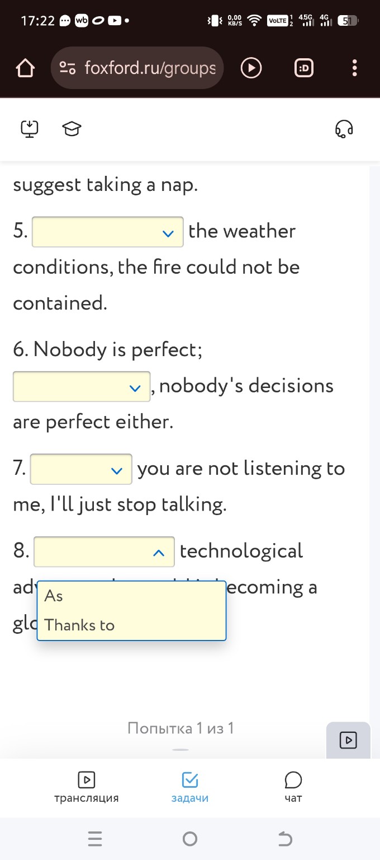Image resolution: width=380 pixels, height=860 pixels.
Task: Tap the foxford.ru address bar
Action: [150, 68]
